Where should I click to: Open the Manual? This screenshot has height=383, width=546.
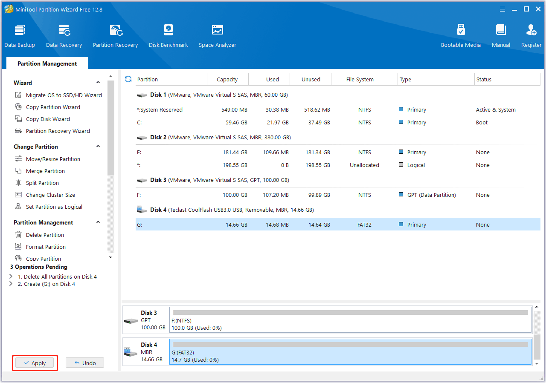(x=501, y=36)
